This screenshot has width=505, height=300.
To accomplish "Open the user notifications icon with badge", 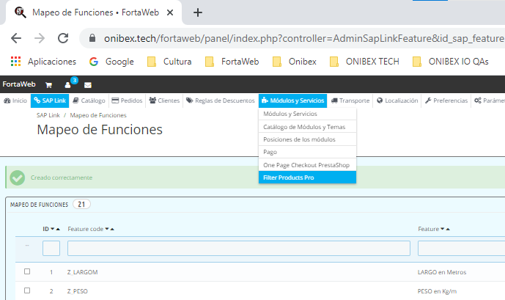I will click(x=68, y=85).
